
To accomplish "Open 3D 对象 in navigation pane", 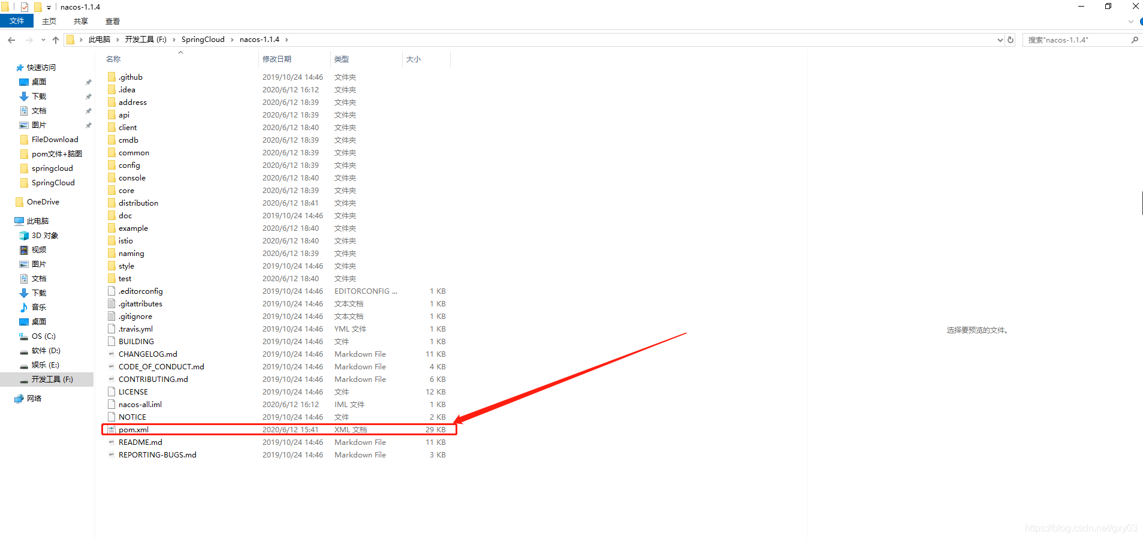I will pyautogui.click(x=45, y=236).
